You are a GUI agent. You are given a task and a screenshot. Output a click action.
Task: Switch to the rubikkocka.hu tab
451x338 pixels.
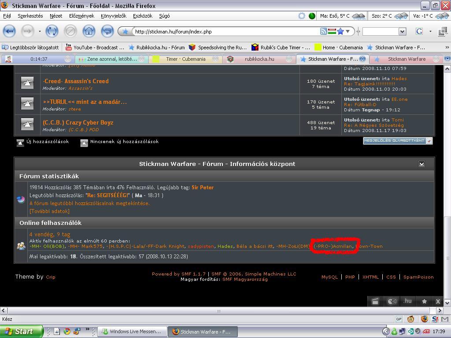[259, 59]
